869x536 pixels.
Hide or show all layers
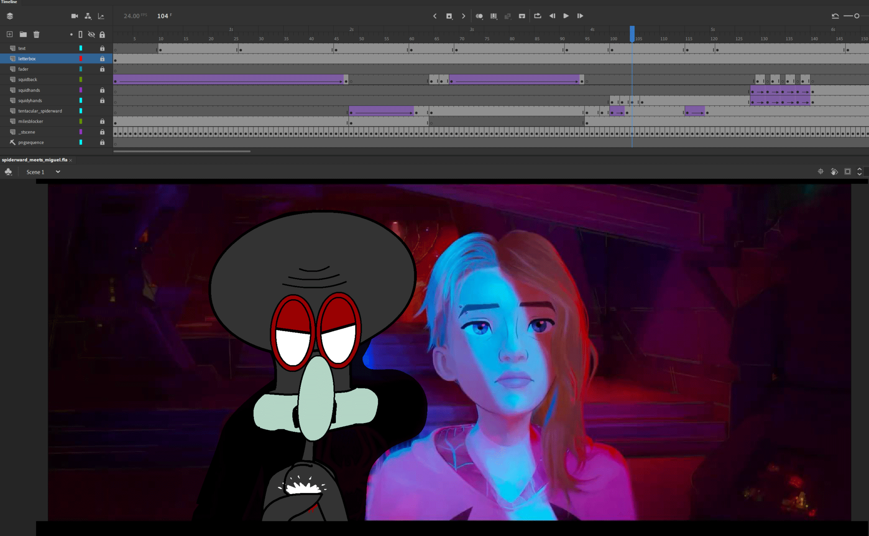pyautogui.click(x=91, y=34)
